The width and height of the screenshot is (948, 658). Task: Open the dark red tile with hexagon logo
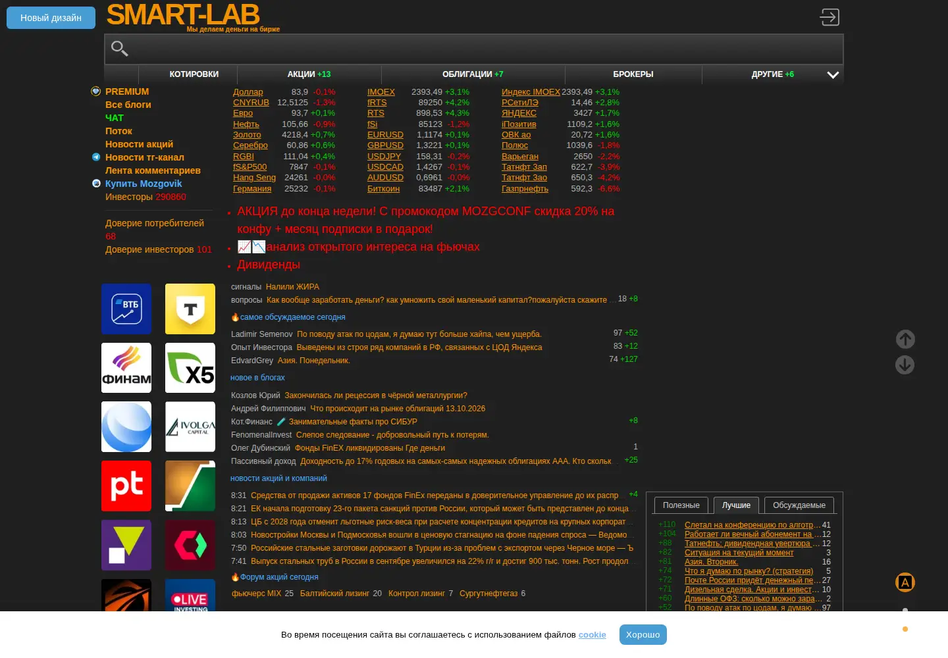pos(190,545)
